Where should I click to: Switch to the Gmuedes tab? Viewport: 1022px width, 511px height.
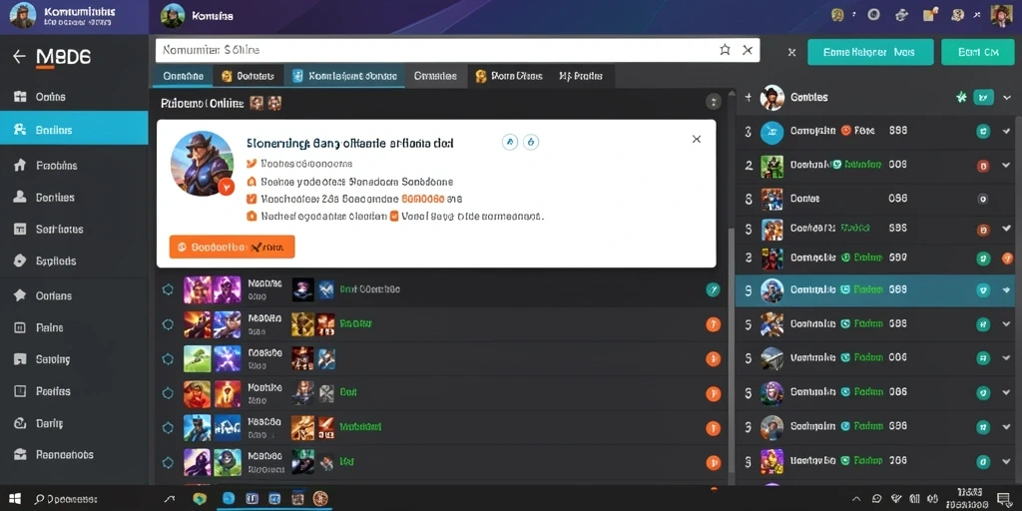pos(435,76)
